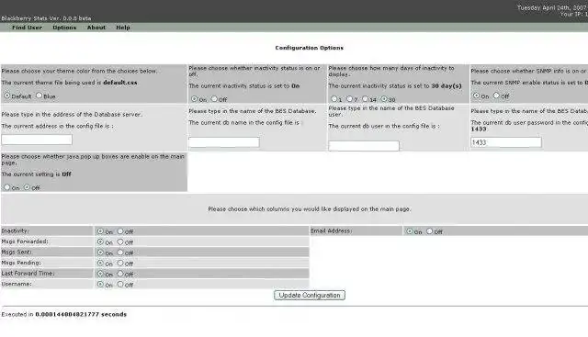Set Msgs Pending column to Off
Viewport: 588px width, 337px height.
pyautogui.click(x=120, y=264)
